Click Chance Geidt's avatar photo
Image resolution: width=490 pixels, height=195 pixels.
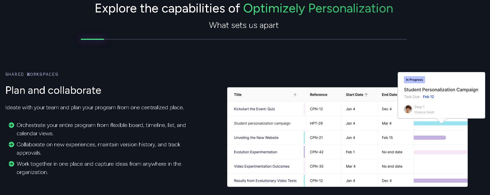(x=408, y=109)
